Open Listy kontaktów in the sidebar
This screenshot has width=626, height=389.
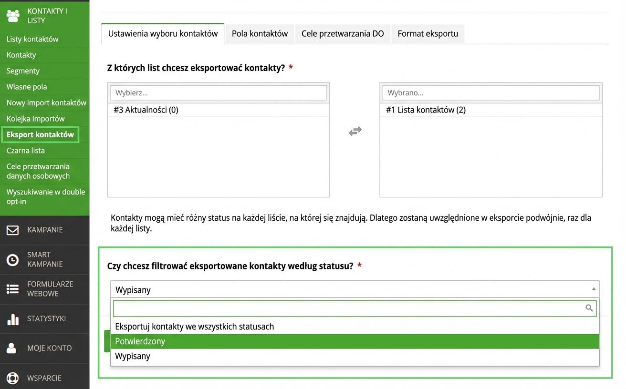32,39
